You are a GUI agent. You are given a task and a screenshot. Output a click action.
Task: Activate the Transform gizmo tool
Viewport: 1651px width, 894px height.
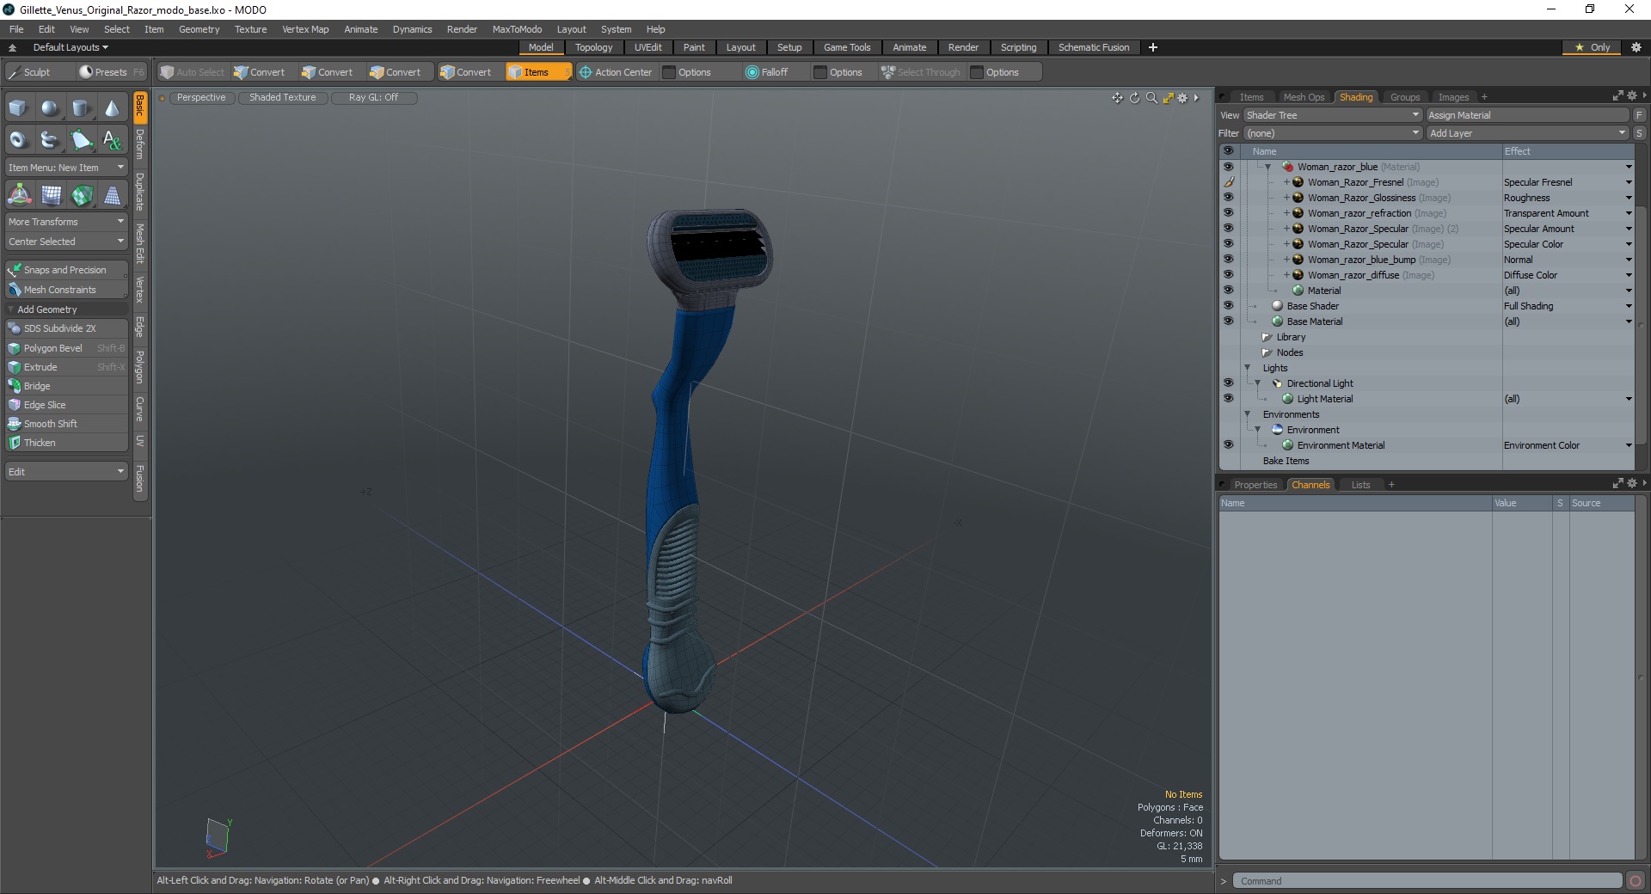[19, 196]
